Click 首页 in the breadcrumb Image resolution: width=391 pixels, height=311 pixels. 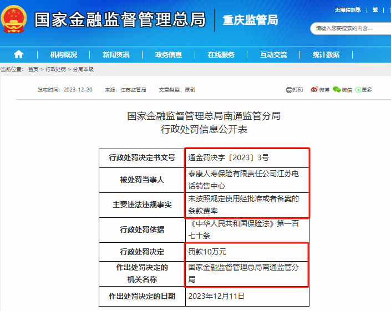coord(33,69)
